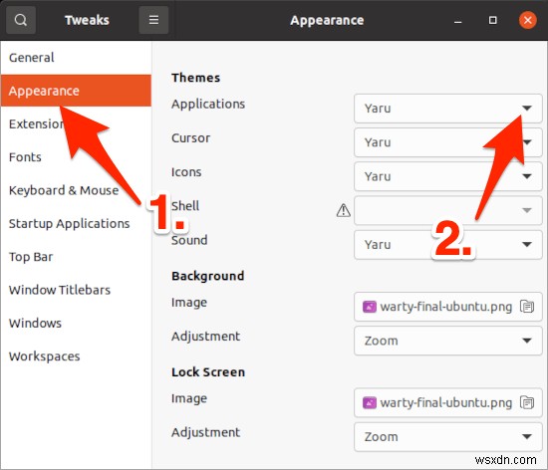548x470 pixels.
Task: Click Lock Screen image file chooser icon
Action: click(x=527, y=402)
